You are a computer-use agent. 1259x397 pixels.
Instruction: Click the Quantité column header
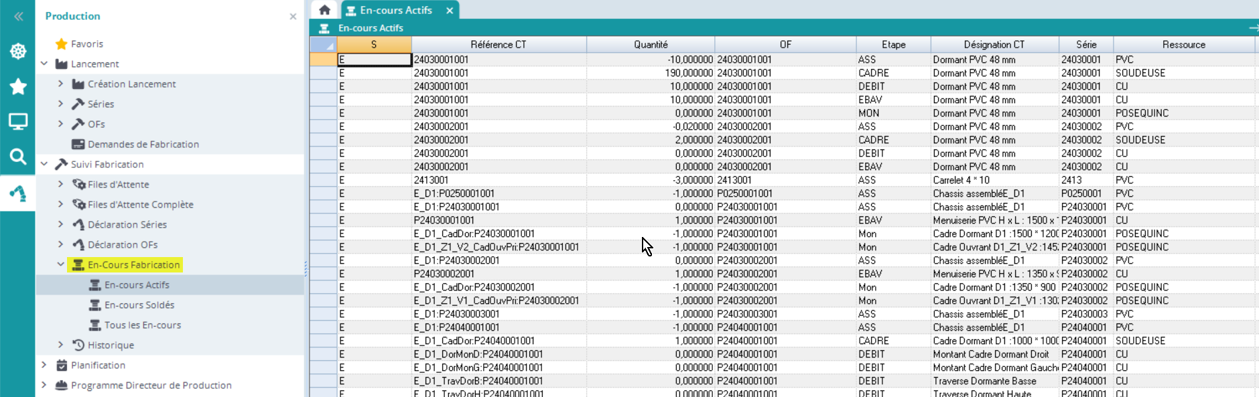click(650, 45)
